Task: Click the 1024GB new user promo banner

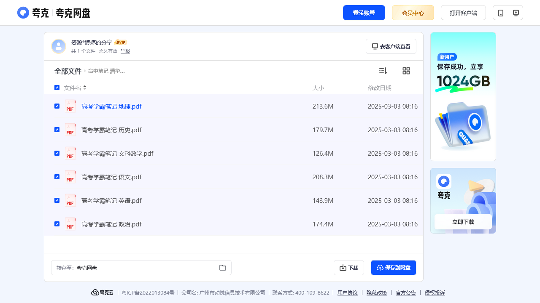Action: tap(463, 96)
